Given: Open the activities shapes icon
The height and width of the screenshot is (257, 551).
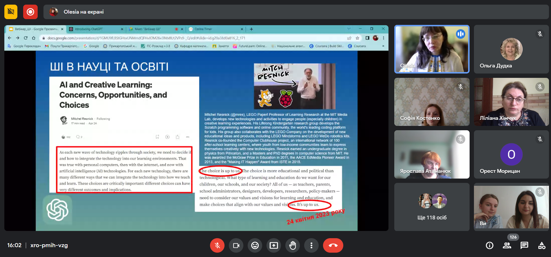Looking at the screenshot, I should coord(541,245).
